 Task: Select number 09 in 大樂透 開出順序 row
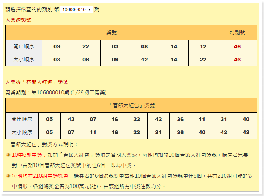click(x=57, y=46)
